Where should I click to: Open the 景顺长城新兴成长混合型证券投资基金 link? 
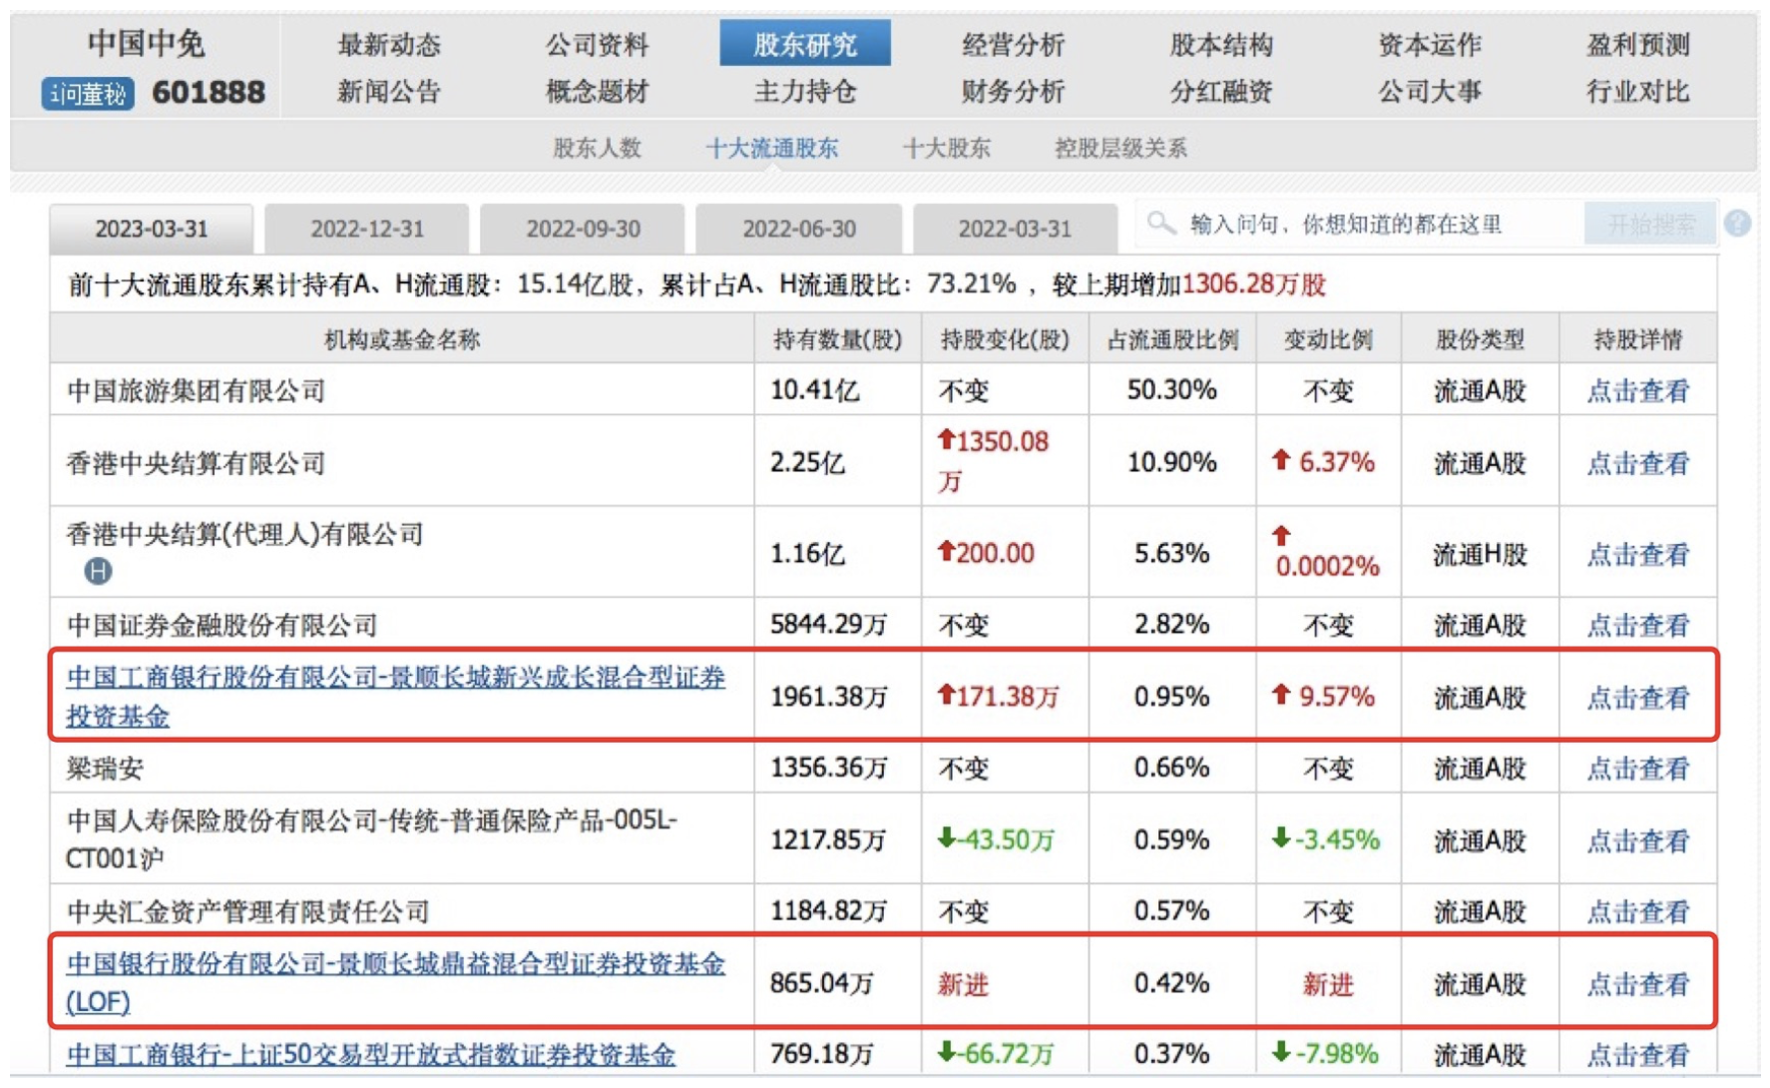pyautogui.click(x=395, y=696)
